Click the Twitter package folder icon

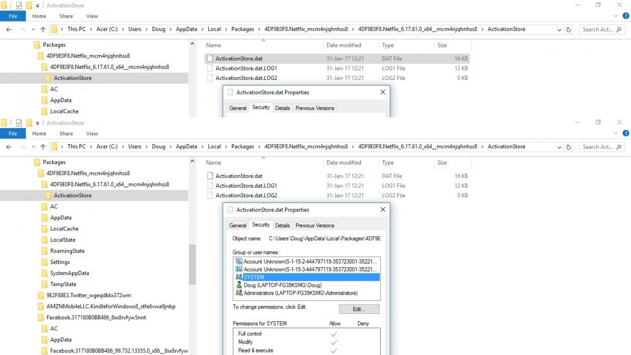pyautogui.click(x=41, y=295)
